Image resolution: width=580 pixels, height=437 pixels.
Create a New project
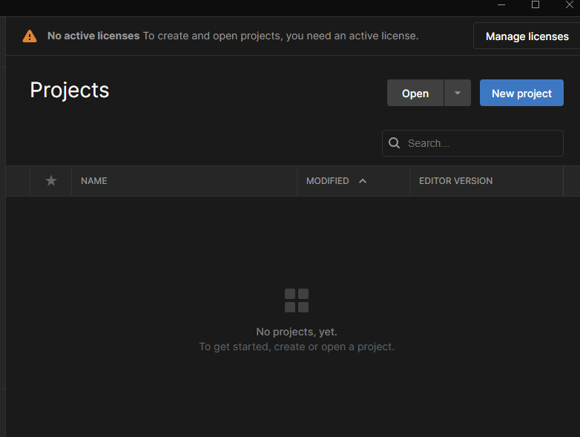coord(521,93)
